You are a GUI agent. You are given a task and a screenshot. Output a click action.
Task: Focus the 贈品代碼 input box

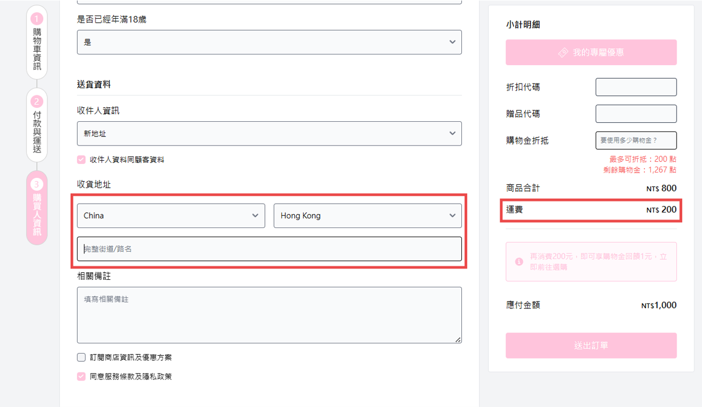point(636,114)
